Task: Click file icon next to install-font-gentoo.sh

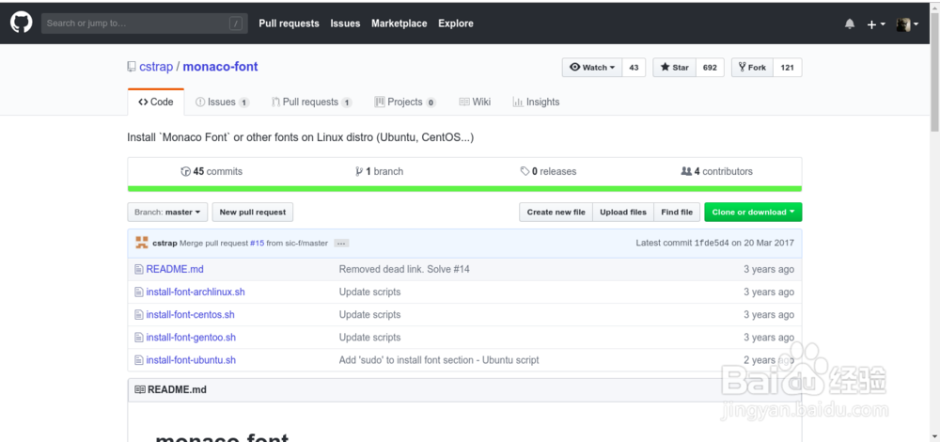Action: pyautogui.click(x=139, y=338)
